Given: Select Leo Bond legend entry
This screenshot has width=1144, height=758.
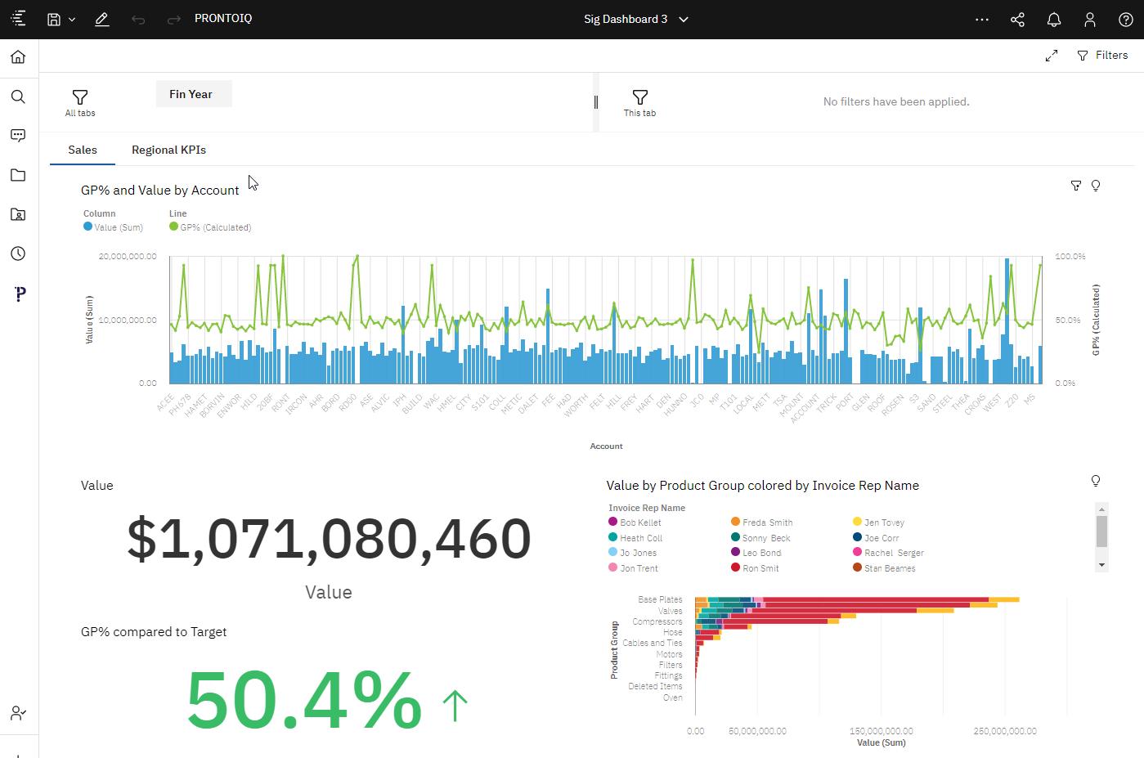Looking at the screenshot, I should 756,553.
